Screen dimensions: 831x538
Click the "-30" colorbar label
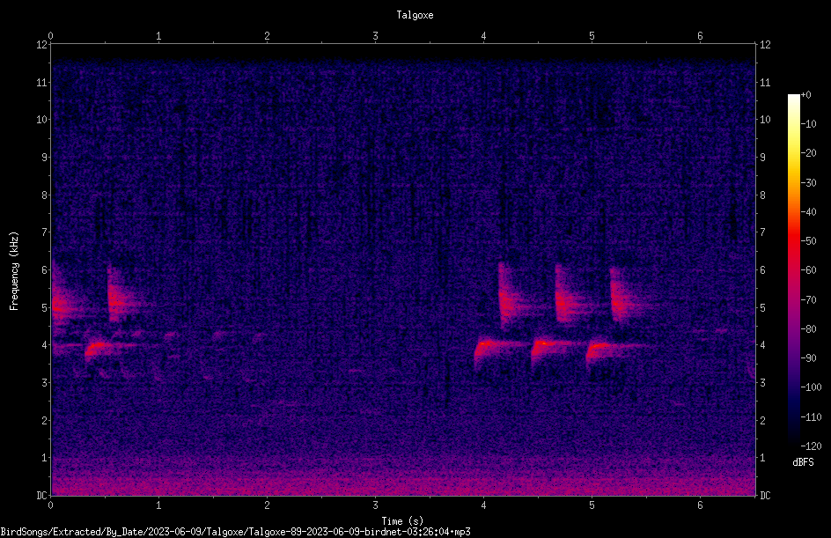(808, 182)
